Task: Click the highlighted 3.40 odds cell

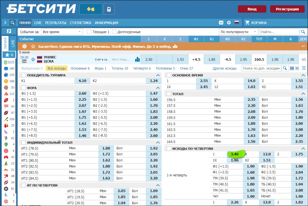Action: tap(235, 154)
